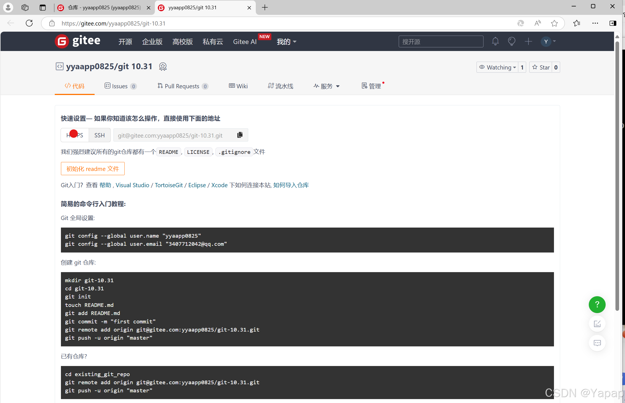
Task: Close the 仓库 - yyaapp0825 tab
Action: (149, 8)
